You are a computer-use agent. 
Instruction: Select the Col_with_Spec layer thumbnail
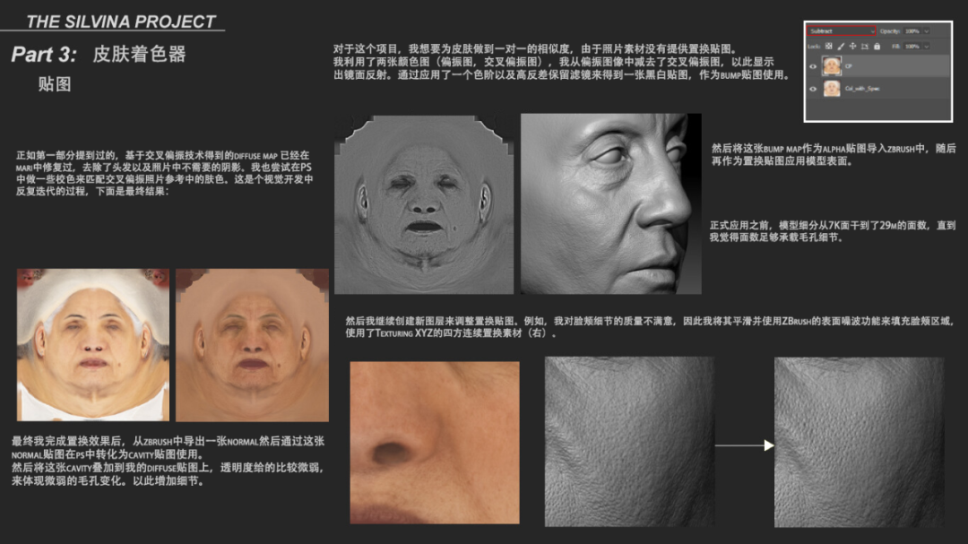832,89
